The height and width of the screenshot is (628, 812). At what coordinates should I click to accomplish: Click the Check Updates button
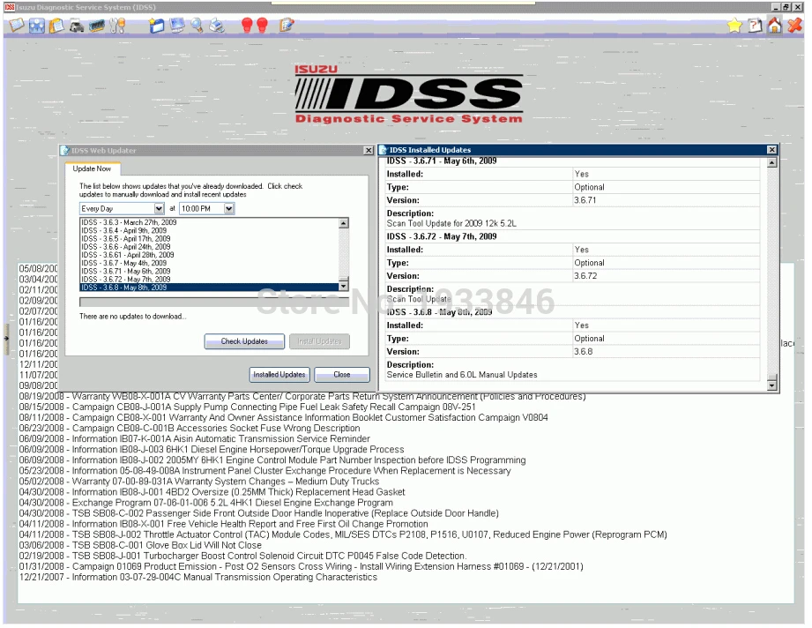[243, 341]
